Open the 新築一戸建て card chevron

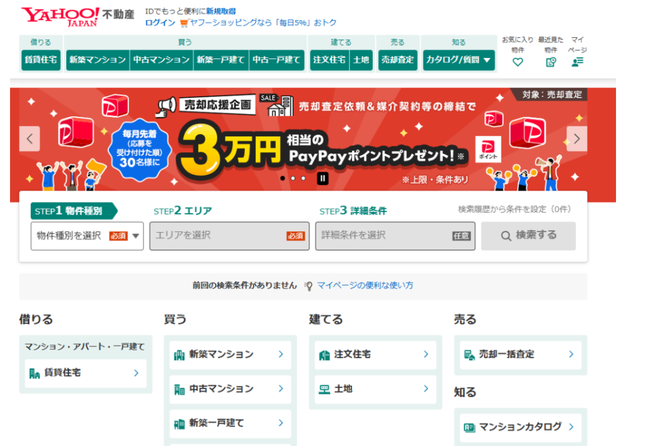pos(281,423)
